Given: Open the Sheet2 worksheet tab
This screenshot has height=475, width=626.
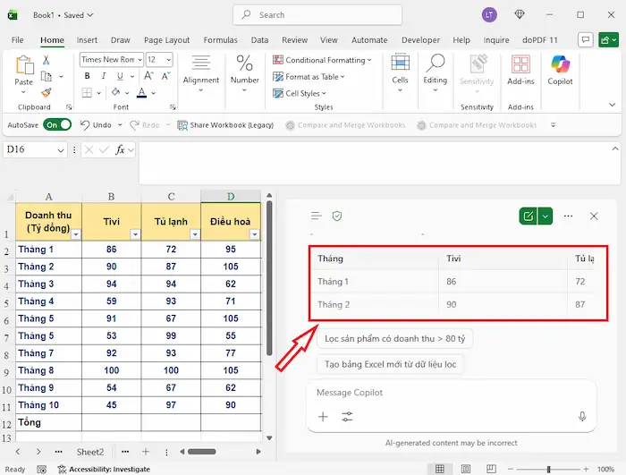Looking at the screenshot, I should 89,452.
